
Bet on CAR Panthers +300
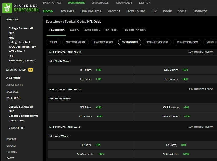point(175,108)
